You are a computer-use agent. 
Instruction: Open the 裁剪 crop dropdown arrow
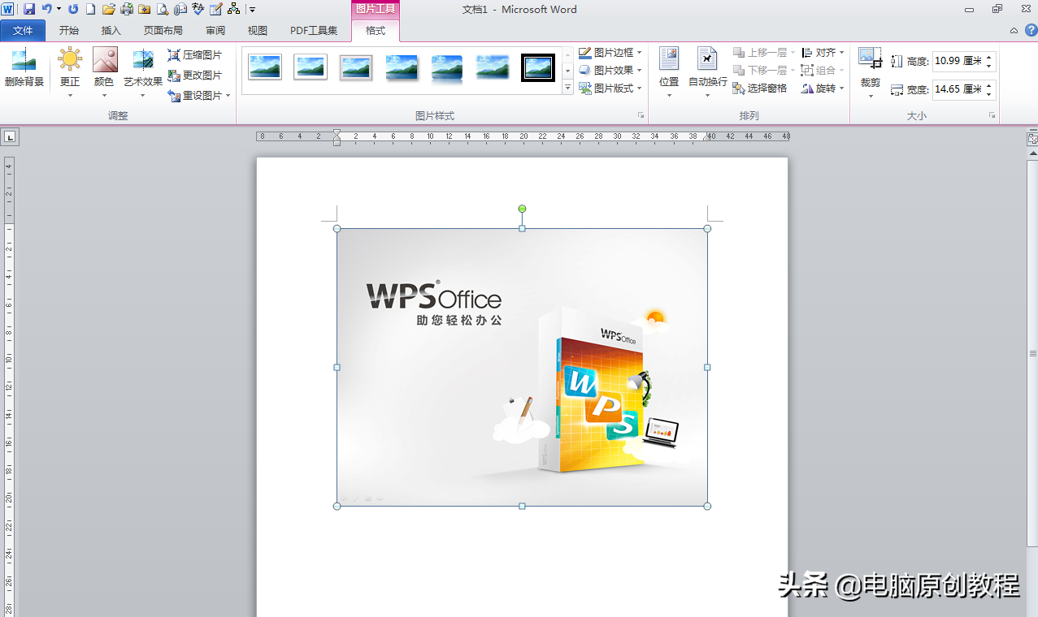tap(871, 95)
